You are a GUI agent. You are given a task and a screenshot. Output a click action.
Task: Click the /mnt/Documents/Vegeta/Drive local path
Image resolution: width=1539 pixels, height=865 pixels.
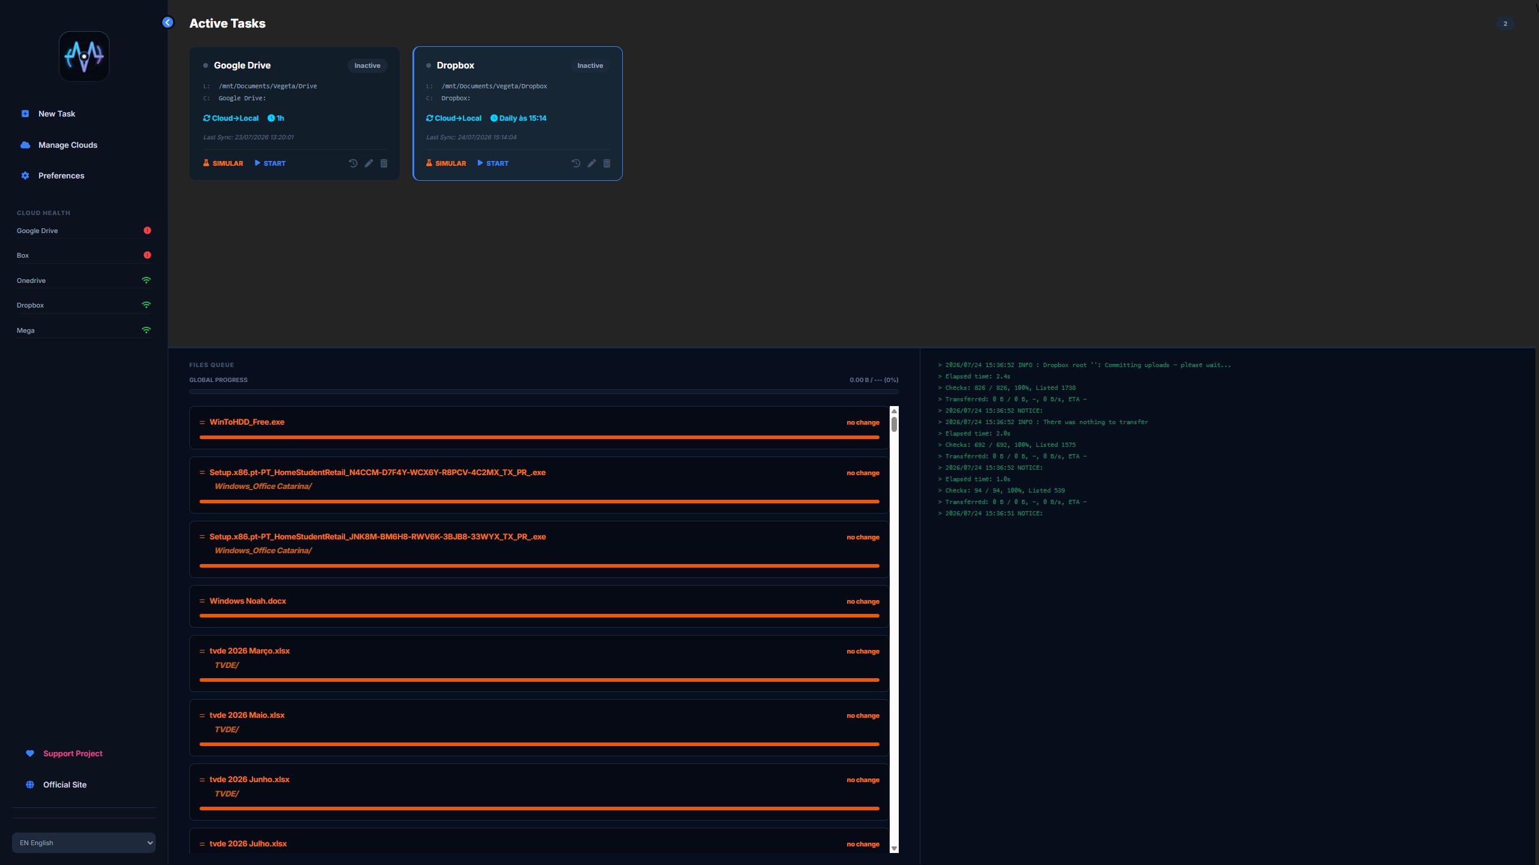(268, 86)
